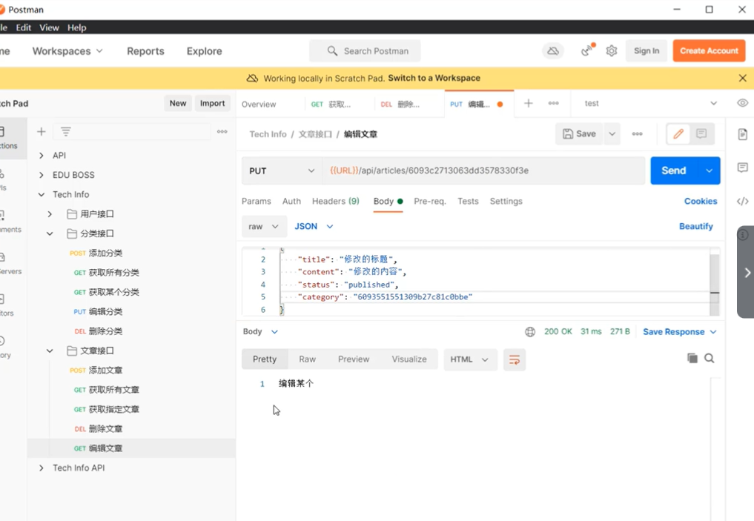The height and width of the screenshot is (521, 754).
Task: Click the New button
Action: [178, 103]
